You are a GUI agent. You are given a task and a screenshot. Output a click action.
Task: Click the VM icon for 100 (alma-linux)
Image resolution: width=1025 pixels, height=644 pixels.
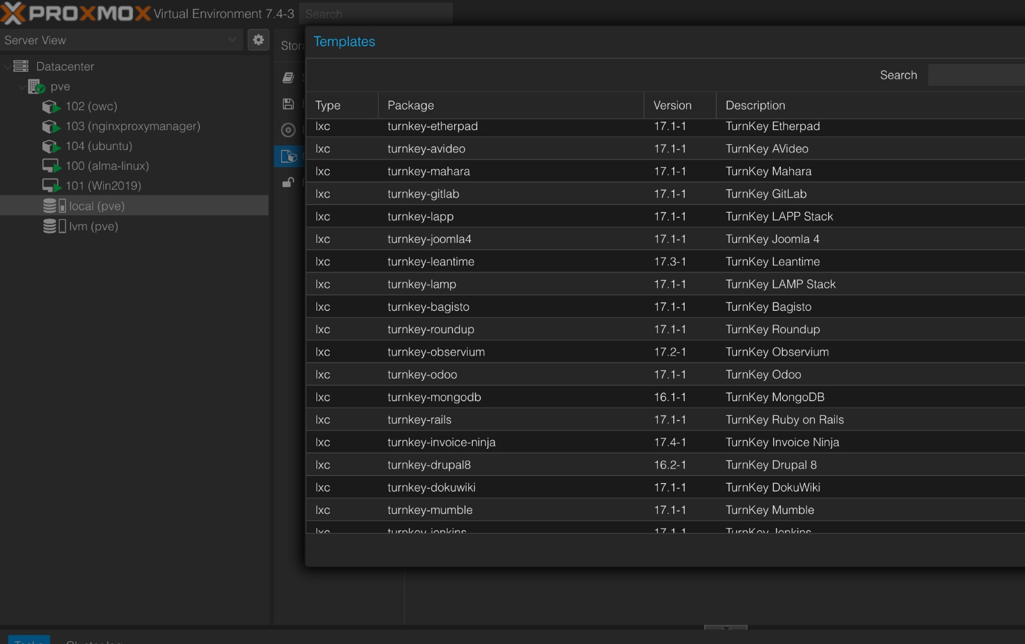pyautogui.click(x=51, y=166)
